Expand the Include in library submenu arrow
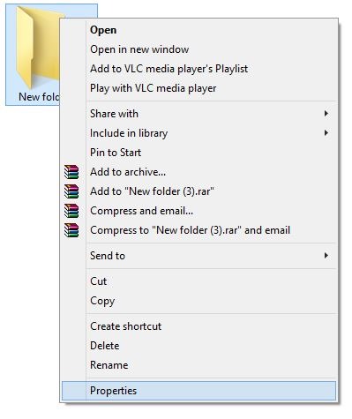352x419 pixels. click(x=326, y=133)
